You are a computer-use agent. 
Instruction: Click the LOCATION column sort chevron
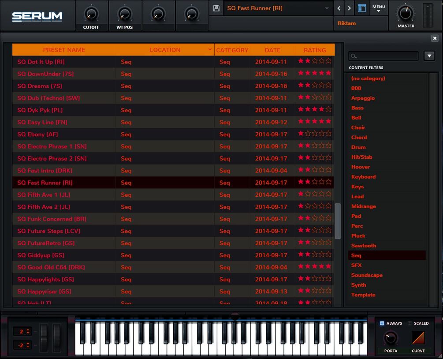pyautogui.click(x=210, y=49)
